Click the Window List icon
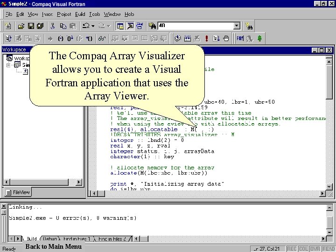Image resolution: width=336 pixels, height=252 pixels. point(140,26)
